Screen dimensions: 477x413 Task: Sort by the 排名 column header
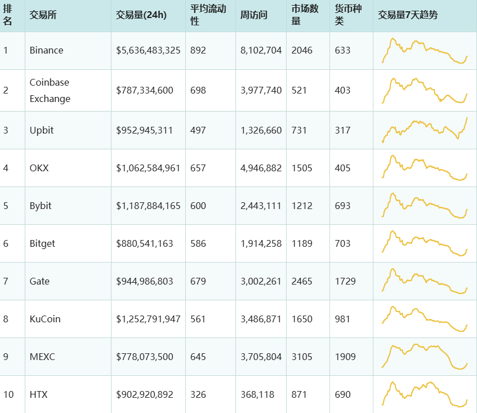[8, 15]
